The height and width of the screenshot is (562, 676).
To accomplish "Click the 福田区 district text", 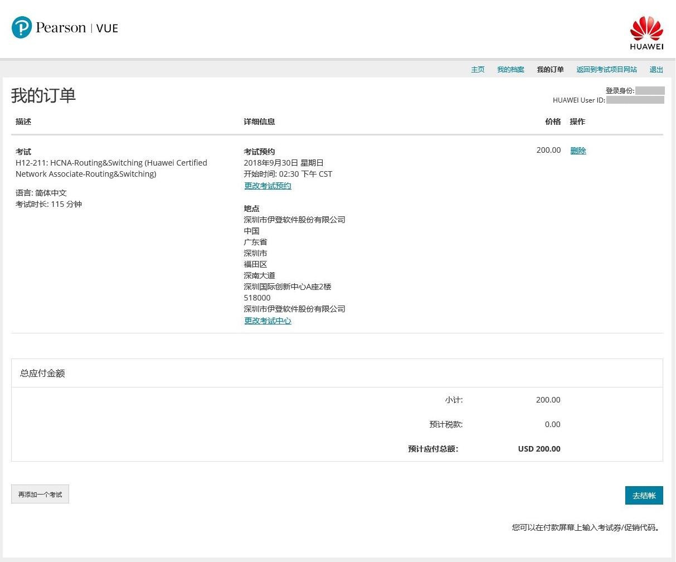I will 255,264.
